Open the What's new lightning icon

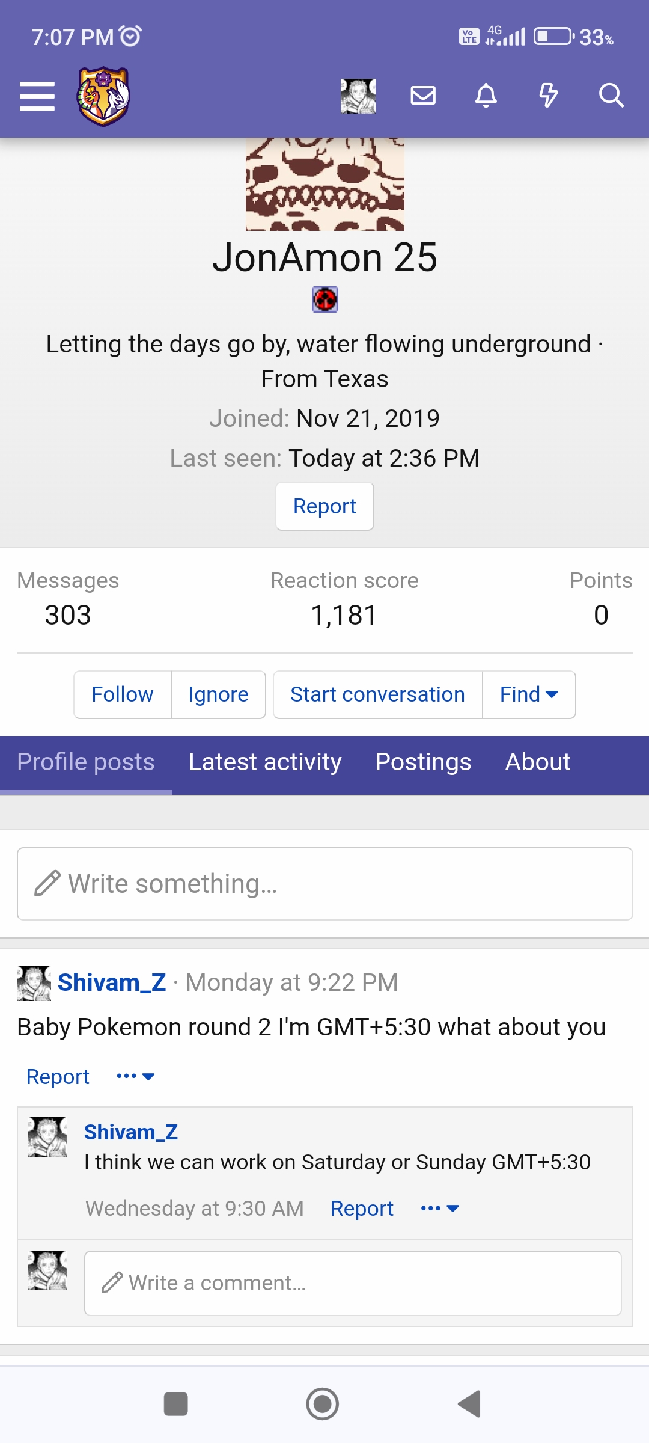(x=548, y=96)
